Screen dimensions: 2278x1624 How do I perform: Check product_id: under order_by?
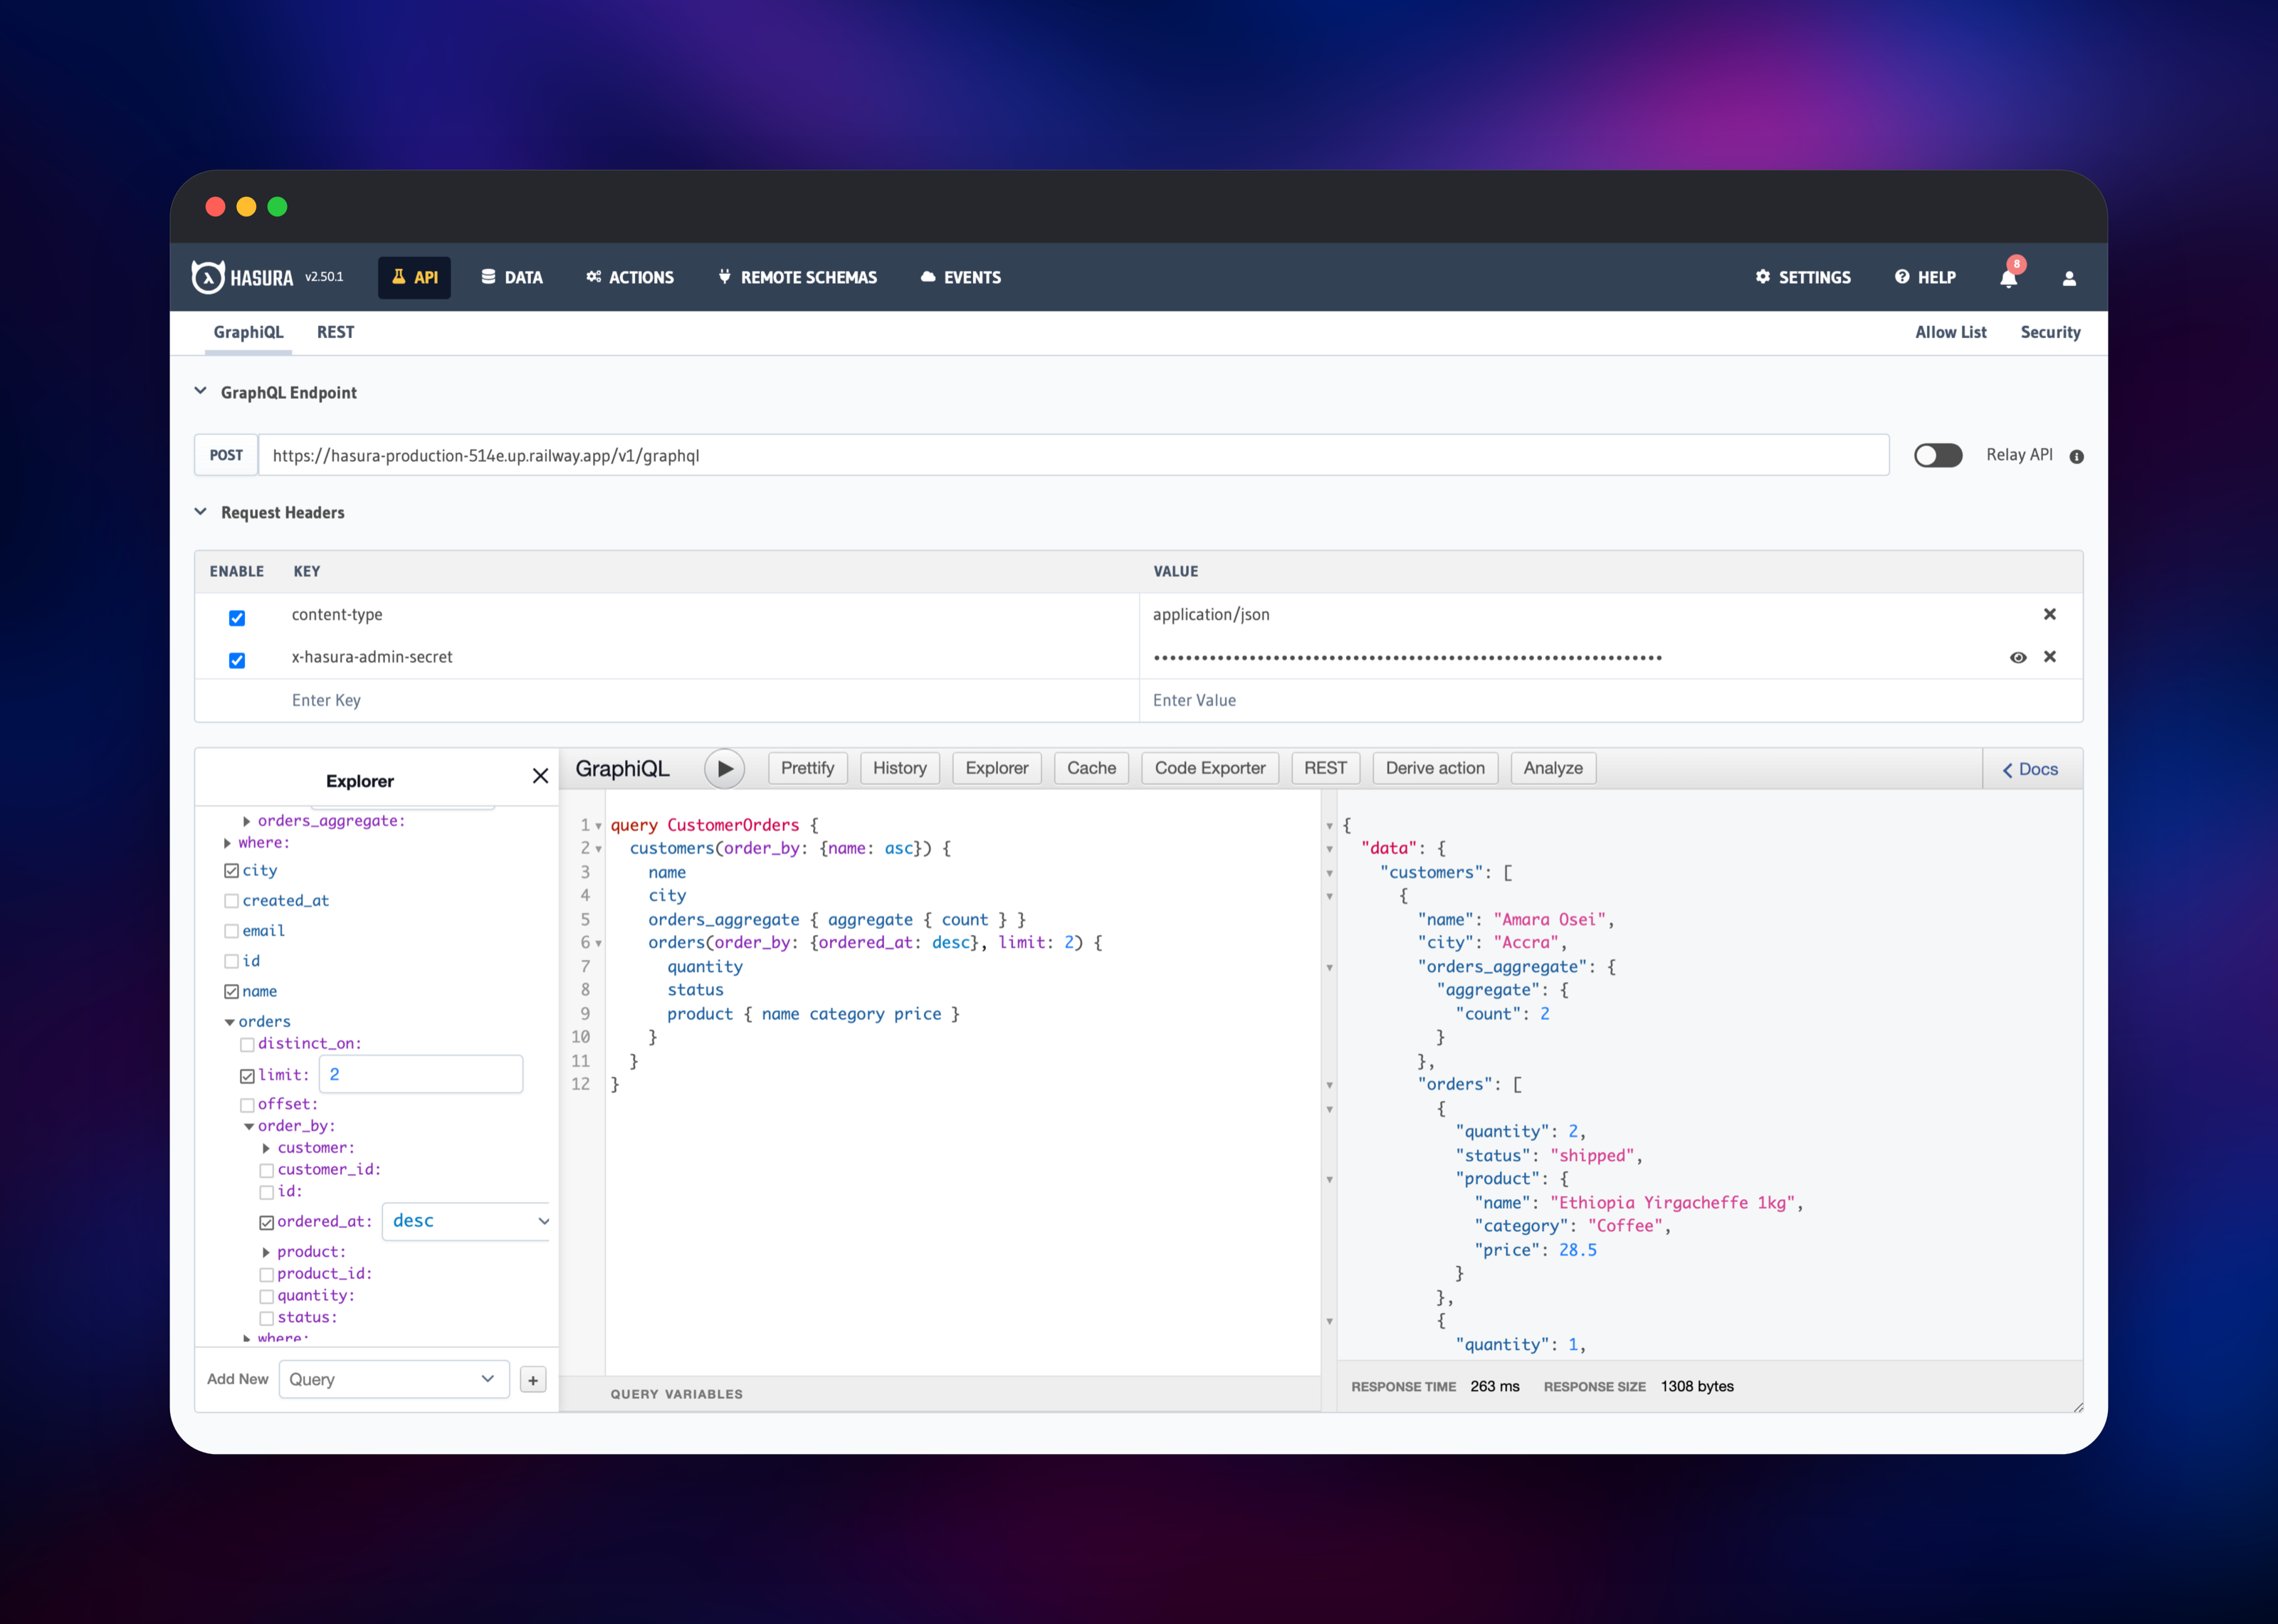(x=267, y=1274)
